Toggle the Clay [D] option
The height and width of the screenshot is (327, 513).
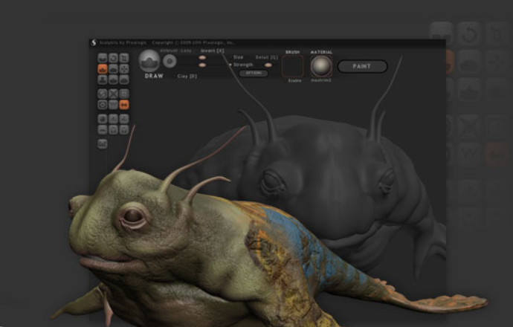click(x=187, y=77)
